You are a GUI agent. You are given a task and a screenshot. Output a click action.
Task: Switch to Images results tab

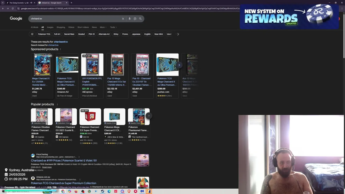[50, 27]
